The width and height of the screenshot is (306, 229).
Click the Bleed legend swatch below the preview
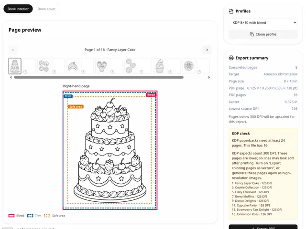coord(11,216)
